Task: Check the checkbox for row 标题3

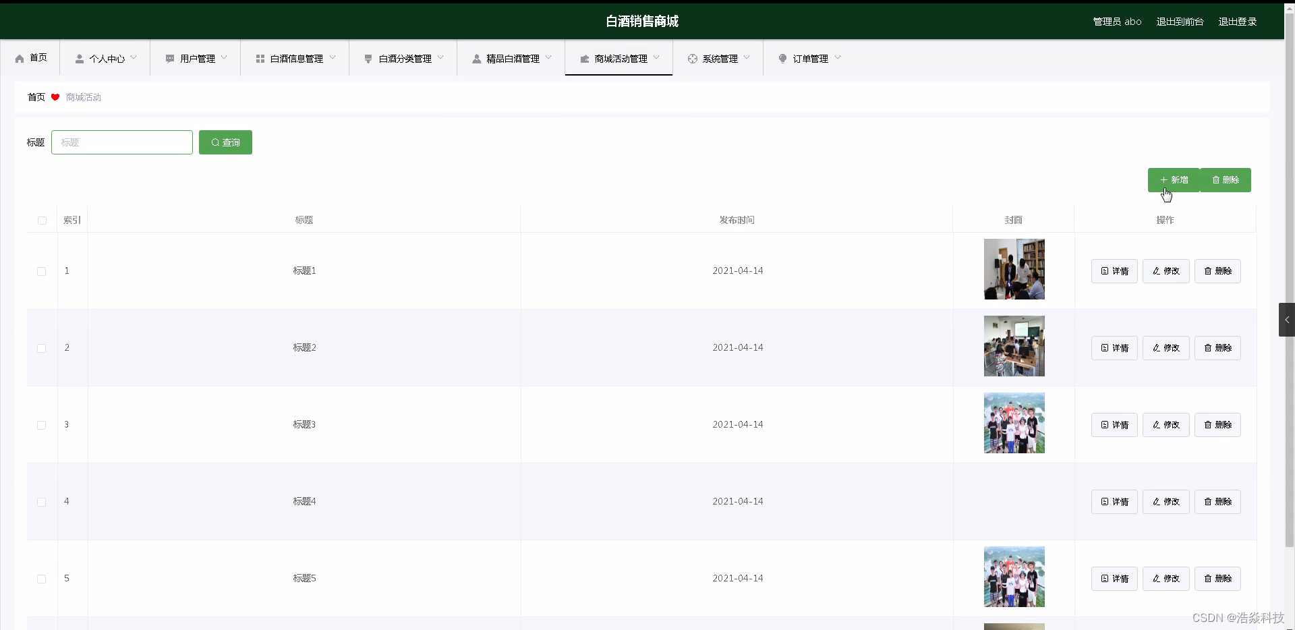Action: (41, 425)
